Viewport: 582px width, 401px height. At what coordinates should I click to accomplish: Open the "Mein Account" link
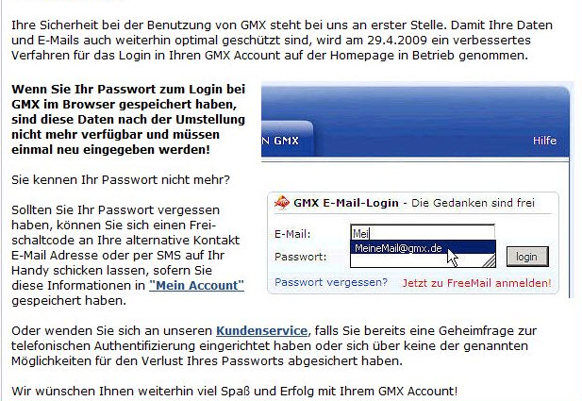pos(196,284)
